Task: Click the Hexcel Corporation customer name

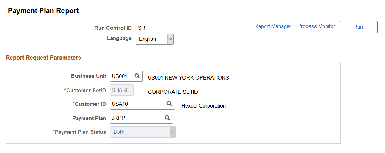Action: click(203, 106)
